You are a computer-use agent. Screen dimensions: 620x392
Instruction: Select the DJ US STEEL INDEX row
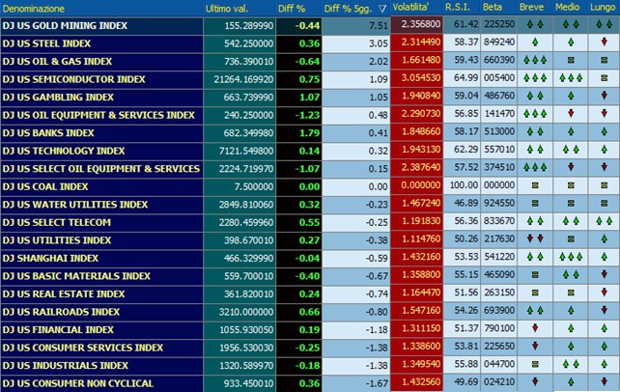[x=310, y=43]
